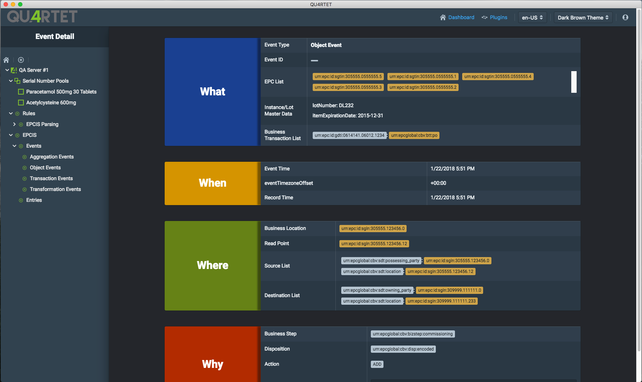Click the Serial Number Pools icon

(x=17, y=81)
